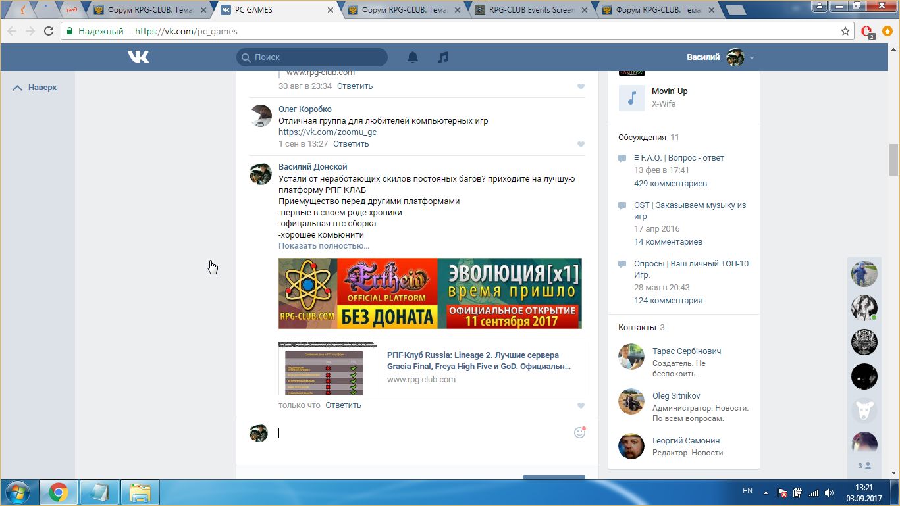The image size is (900, 506).
Task: Go back with the browser back arrow
Action: point(13,31)
